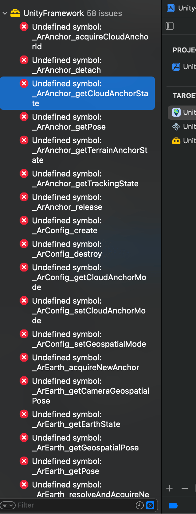Image resolution: width=196 pixels, height=514 pixels.
Task: Click the red error icon on _ArConfig_create
Action: (24, 220)
